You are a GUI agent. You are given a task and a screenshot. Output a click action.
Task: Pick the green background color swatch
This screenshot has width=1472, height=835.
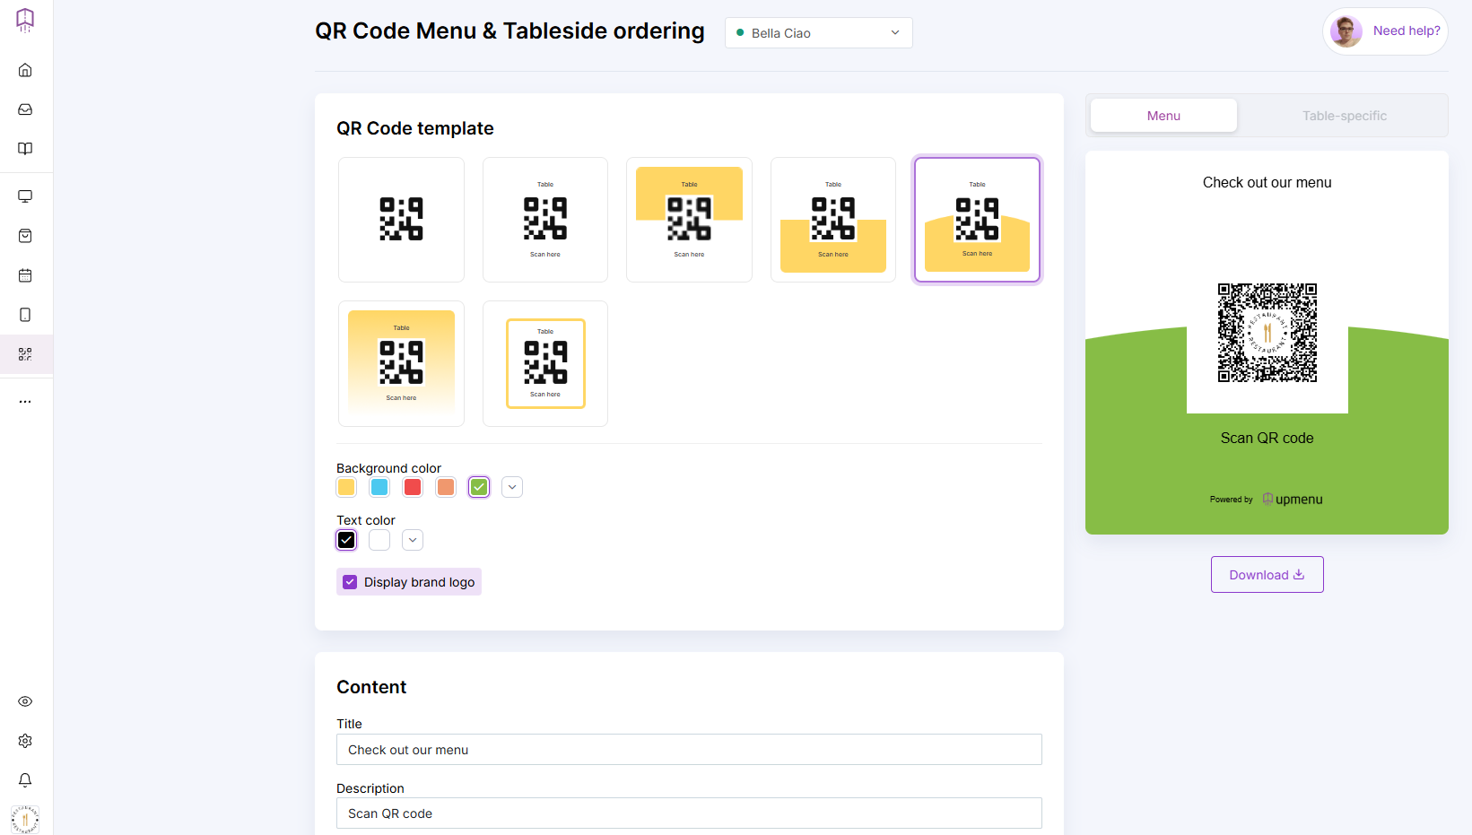tap(479, 487)
